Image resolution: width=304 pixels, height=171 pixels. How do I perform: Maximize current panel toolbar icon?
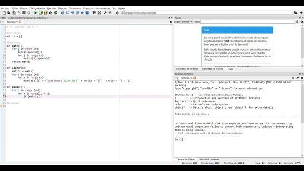click(94, 13)
